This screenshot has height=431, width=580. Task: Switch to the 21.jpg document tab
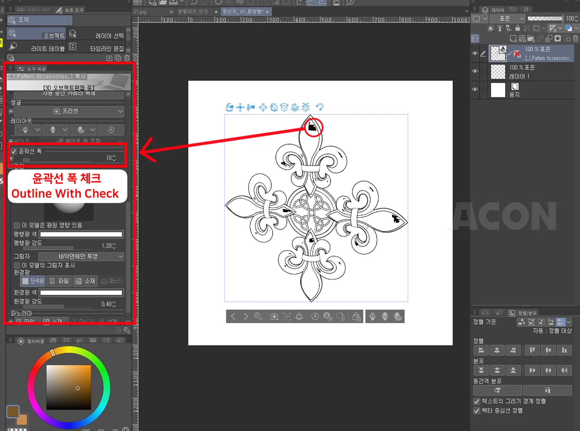click(140, 12)
